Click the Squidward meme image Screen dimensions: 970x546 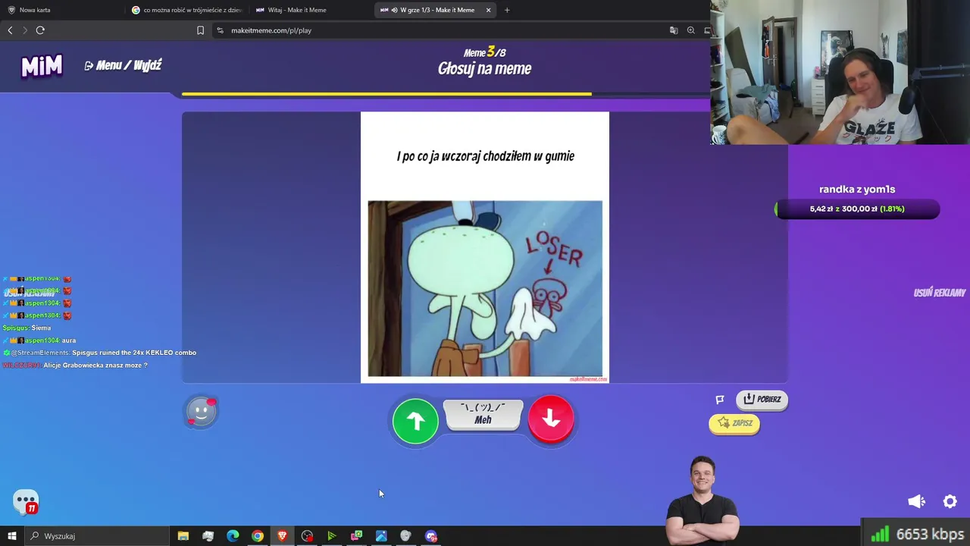pyautogui.click(x=485, y=288)
